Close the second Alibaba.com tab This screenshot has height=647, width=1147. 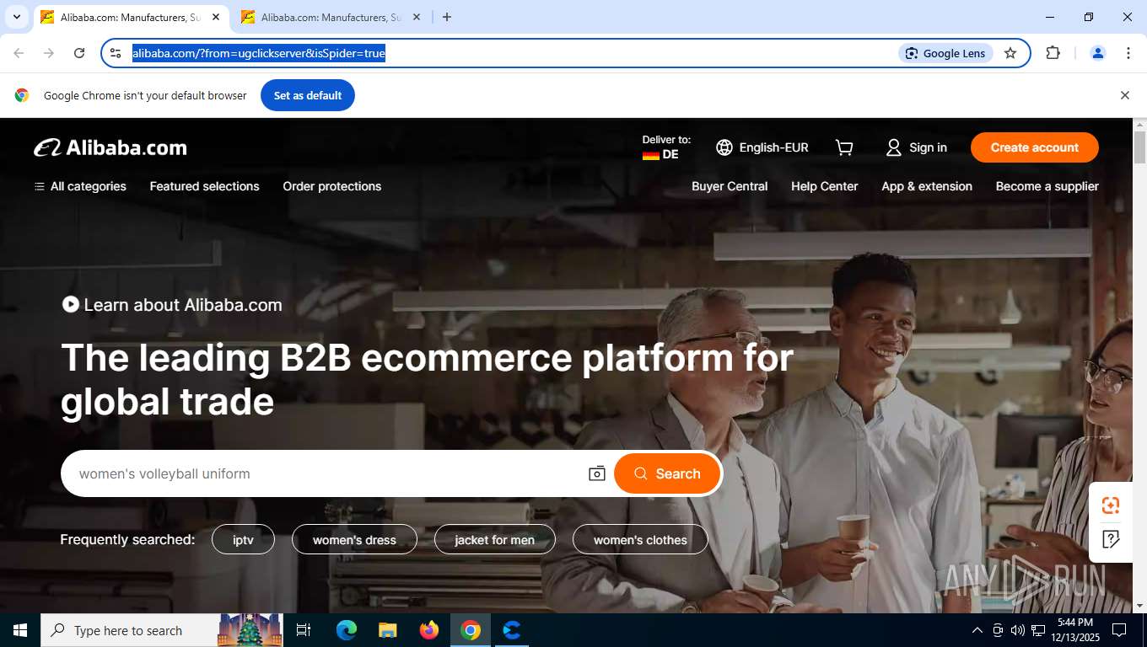pyautogui.click(x=417, y=17)
